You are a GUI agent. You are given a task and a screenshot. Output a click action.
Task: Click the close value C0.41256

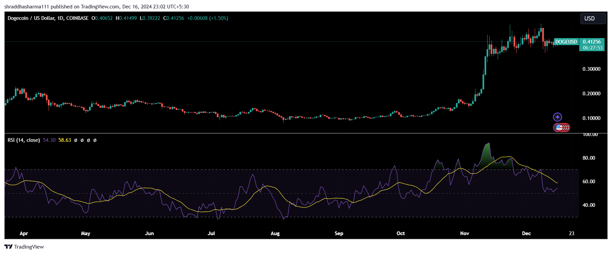click(174, 18)
